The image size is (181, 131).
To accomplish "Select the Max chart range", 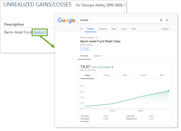I will 162,75.
